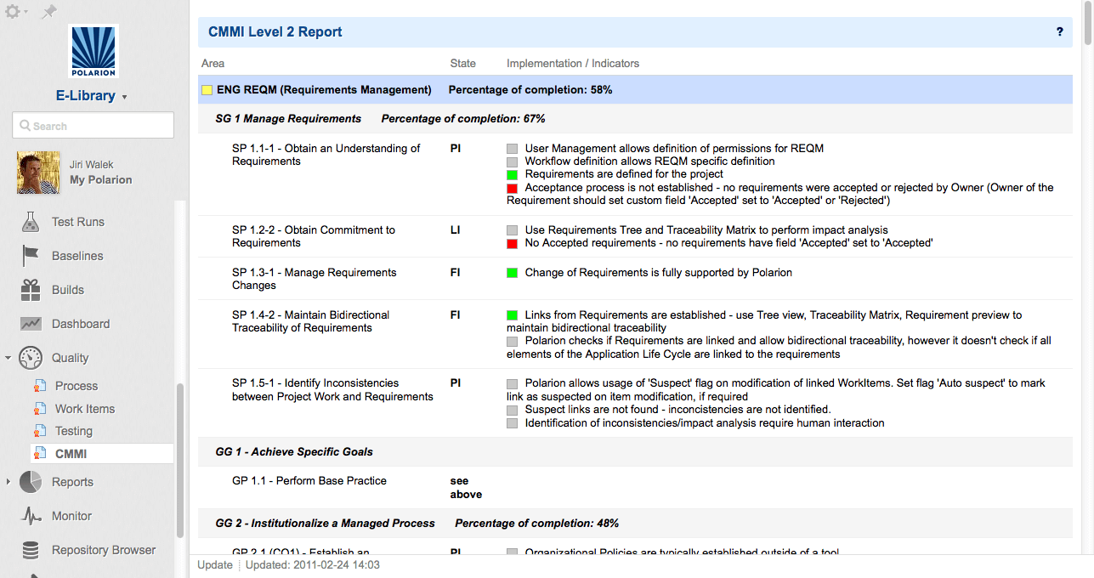Click red square beside 'Acceptance process is not established'
Viewport: 1094px width, 578px height.
(x=512, y=188)
